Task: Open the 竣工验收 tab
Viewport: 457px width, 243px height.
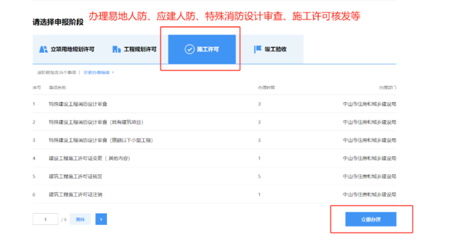Action: tap(270, 50)
